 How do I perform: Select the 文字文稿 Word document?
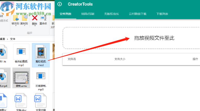coord(41,102)
